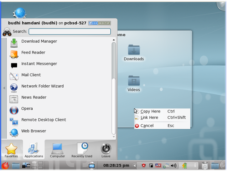
Task: Open Mail Client envelope icon
Action: coord(14,76)
